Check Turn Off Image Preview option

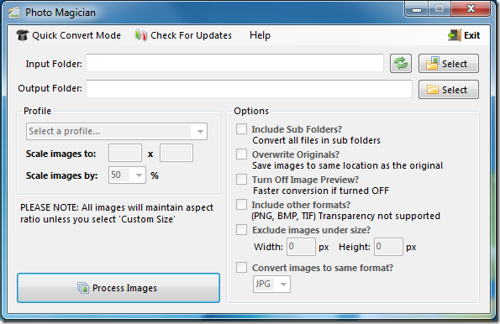tap(241, 180)
